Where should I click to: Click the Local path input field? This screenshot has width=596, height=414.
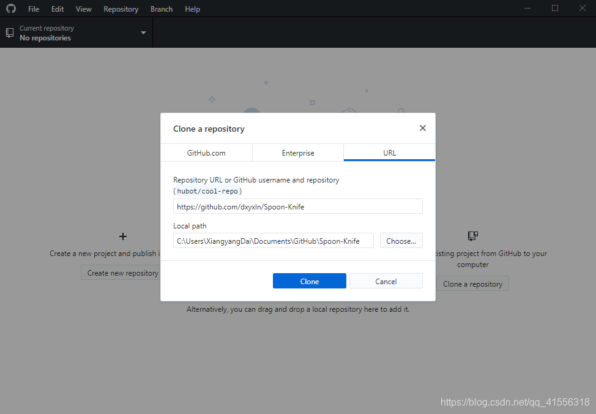274,241
